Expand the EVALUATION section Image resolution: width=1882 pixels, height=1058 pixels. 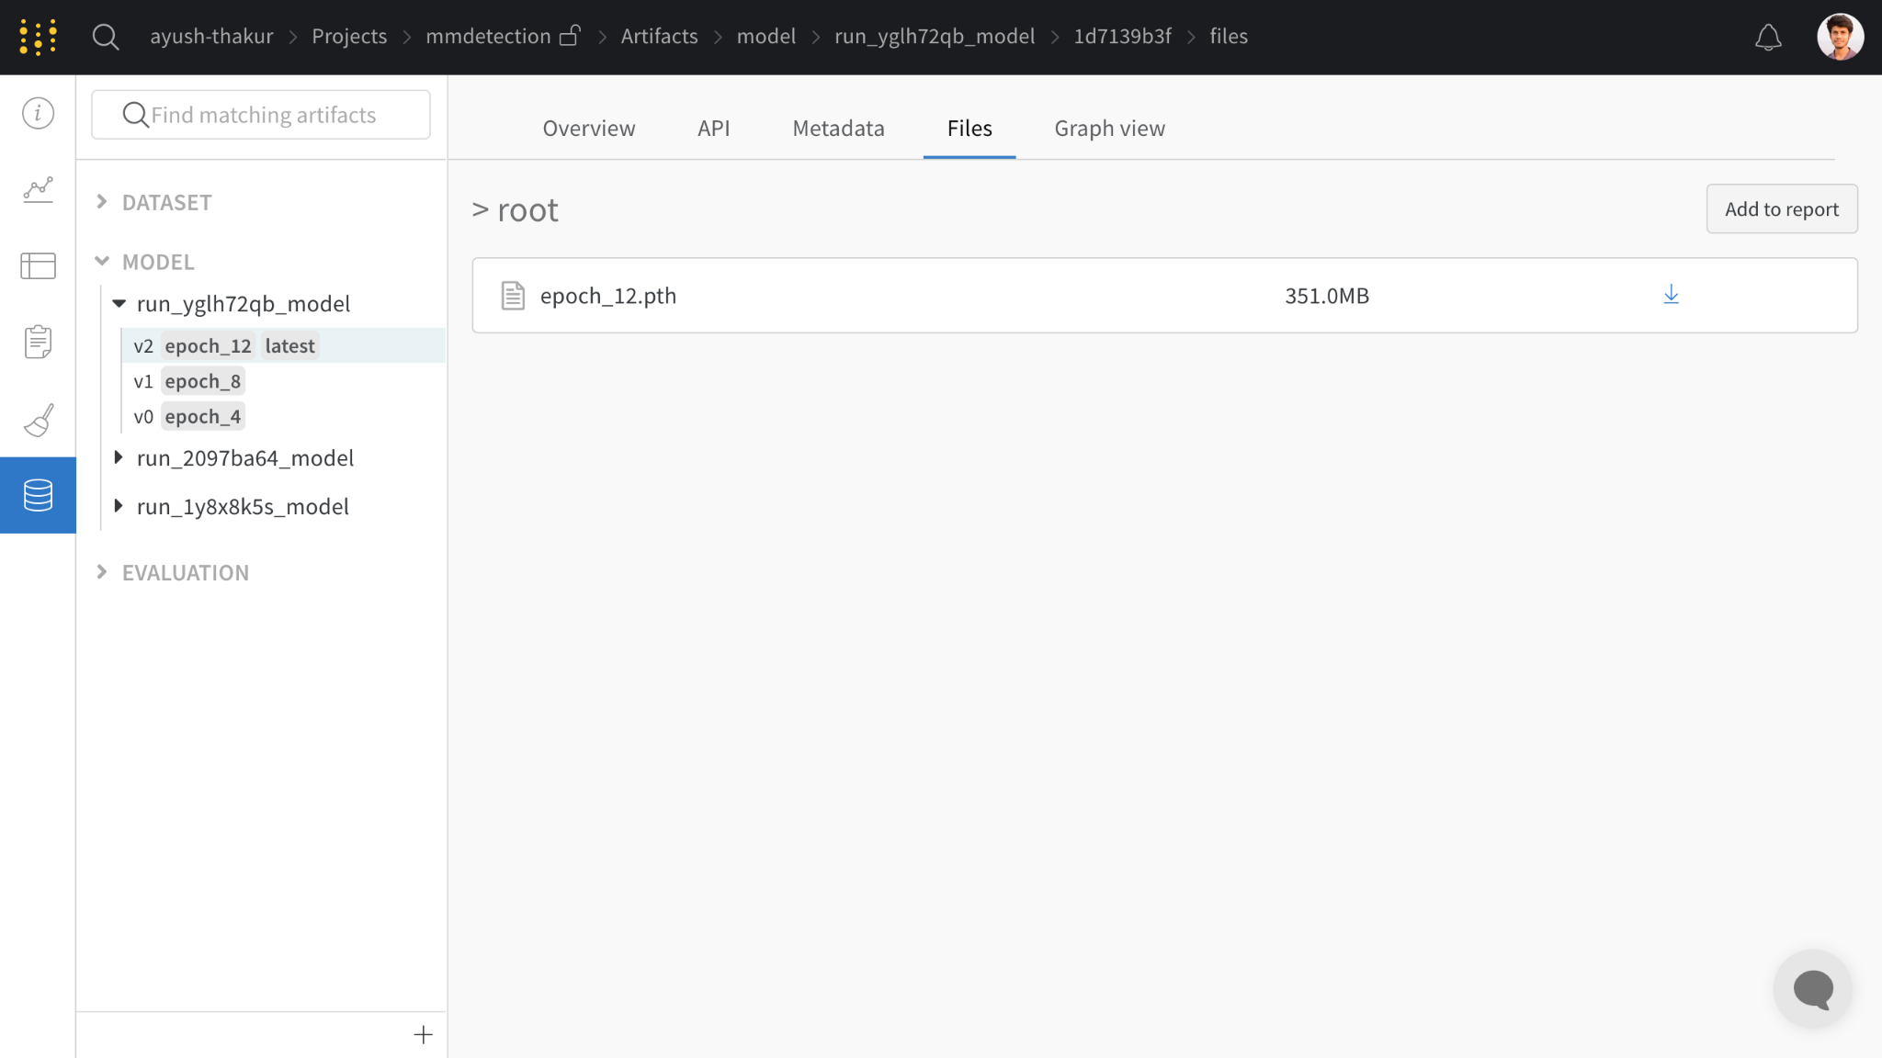coord(102,572)
